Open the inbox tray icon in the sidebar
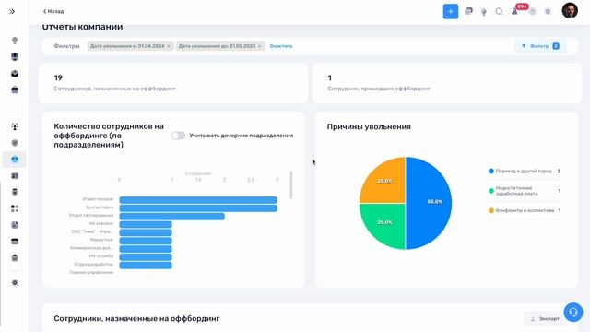Viewport: 590px width, 332px height. (15, 74)
